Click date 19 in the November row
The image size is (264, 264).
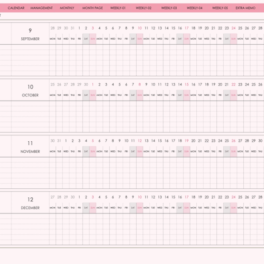(x=187, y=141)
